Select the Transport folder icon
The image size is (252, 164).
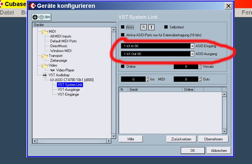point(45,56)
